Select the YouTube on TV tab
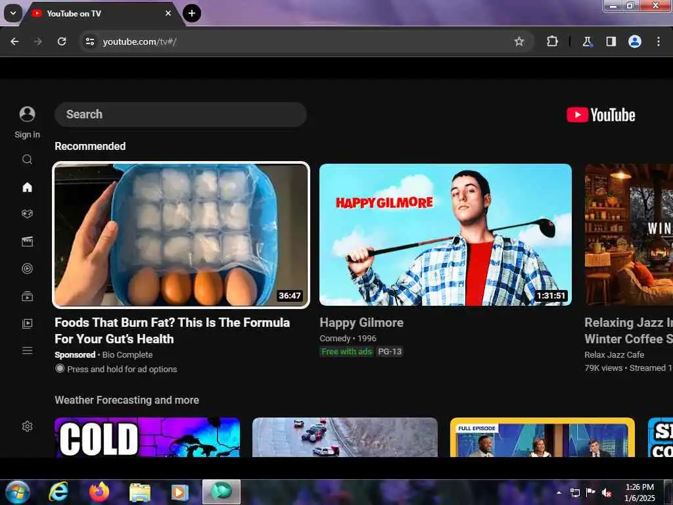This screenshot has height=505, width=673. pos(101,13)
